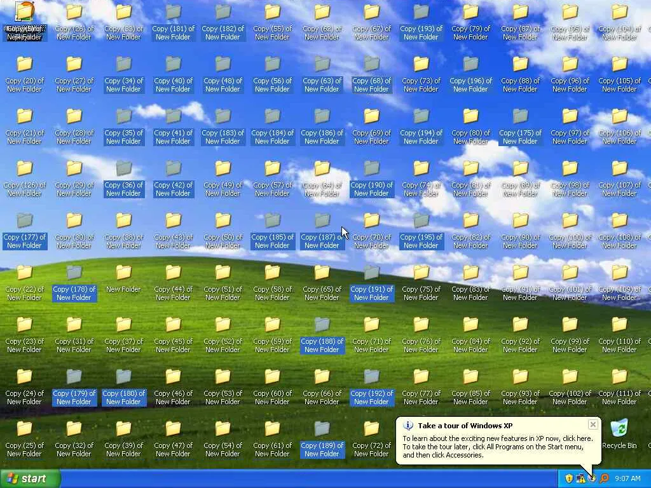Select folder Copy (195) of New Folder
651x488 pixels.
421,231
